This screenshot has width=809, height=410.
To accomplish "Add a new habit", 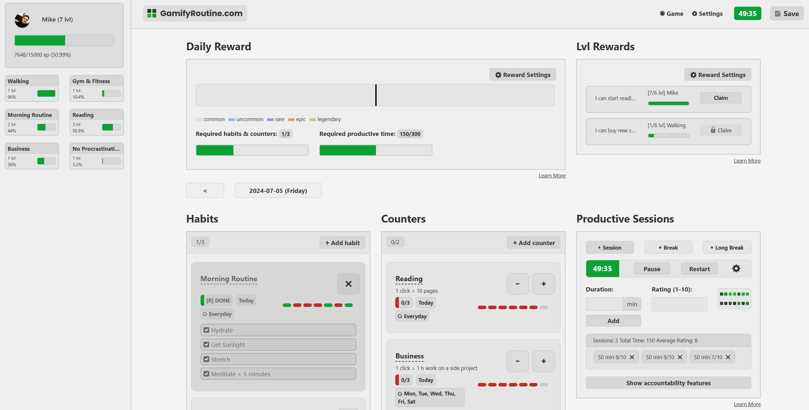I will coord(342,243).
